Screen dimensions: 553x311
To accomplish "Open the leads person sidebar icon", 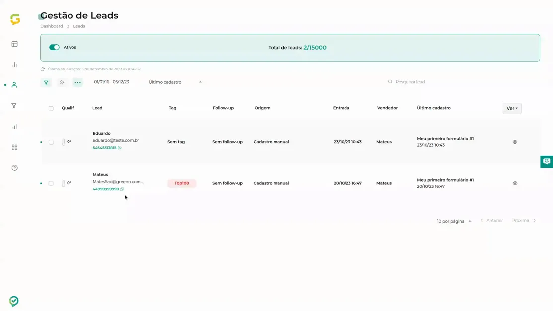I will pos(14,85).
